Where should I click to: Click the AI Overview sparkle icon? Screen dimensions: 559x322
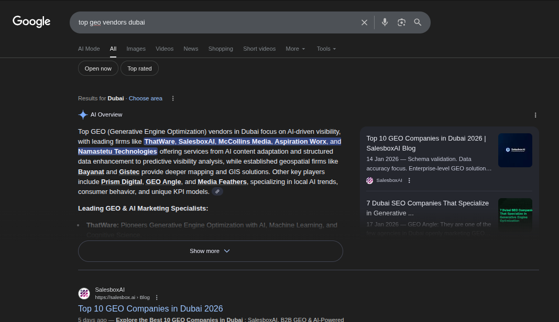(83, 114)
